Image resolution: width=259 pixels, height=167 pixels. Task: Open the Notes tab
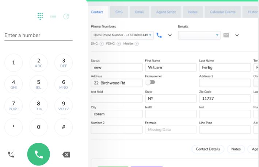pos(193,12)
